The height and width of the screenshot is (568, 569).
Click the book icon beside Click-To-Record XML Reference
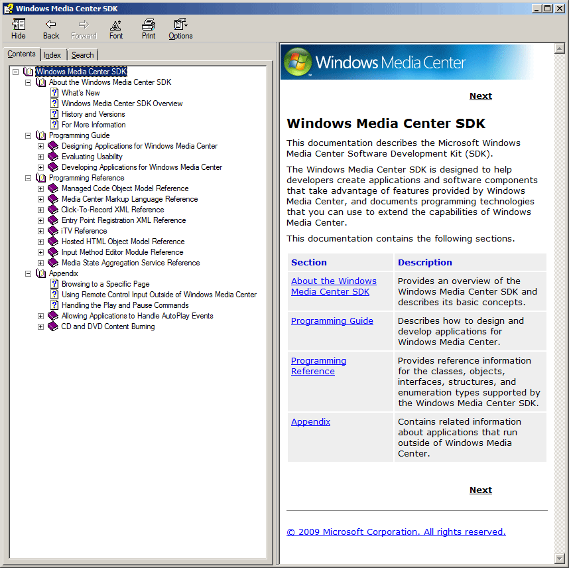click(53, 210)
